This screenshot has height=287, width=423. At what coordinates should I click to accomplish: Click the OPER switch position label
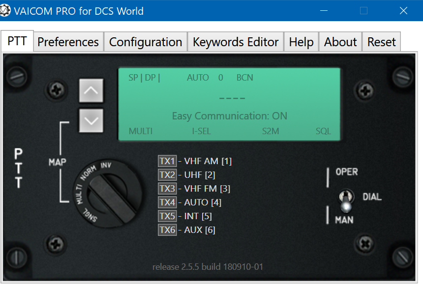[347, 172]
